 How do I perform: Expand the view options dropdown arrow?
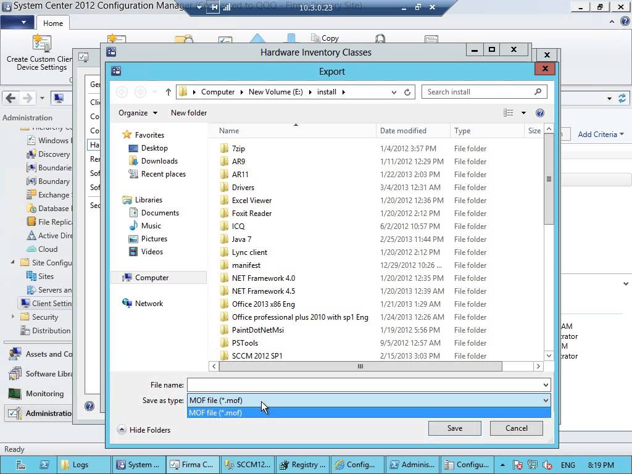(x=523, y=113)
